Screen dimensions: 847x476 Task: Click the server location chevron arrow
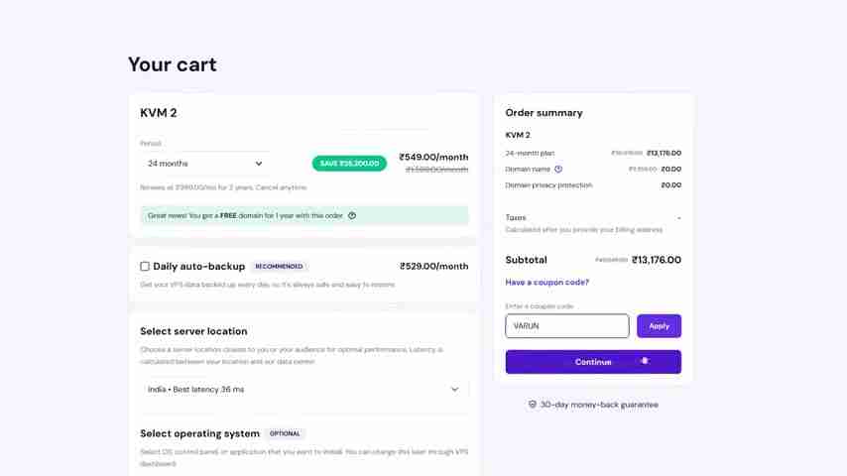(454, 390)
